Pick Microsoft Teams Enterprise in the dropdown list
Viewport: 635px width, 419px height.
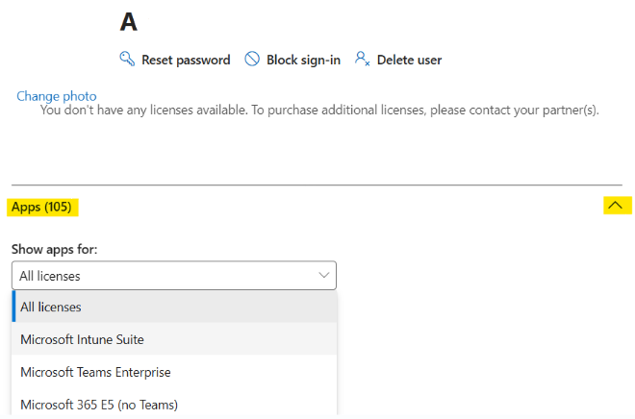174,372
